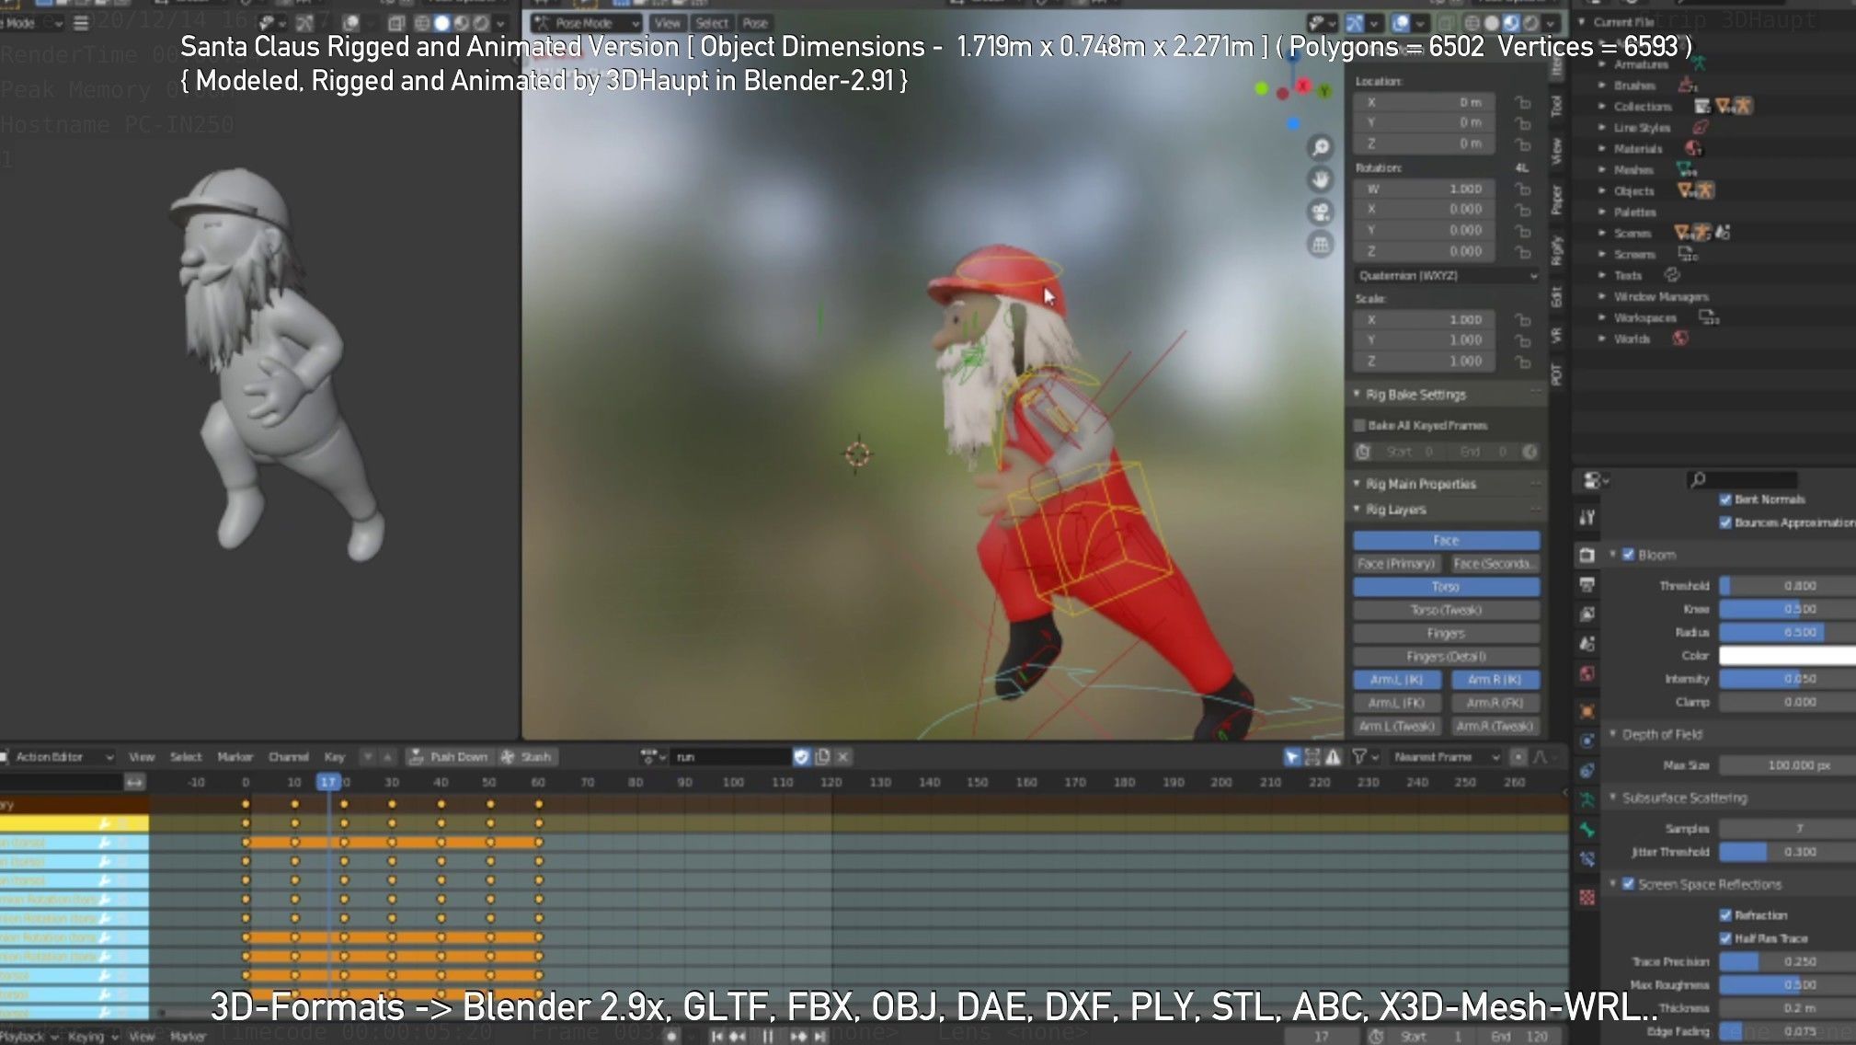Unlink the run action with X icon
Image resolution: width=1856 pixels, height=1045 pixels.
(842, 757)
